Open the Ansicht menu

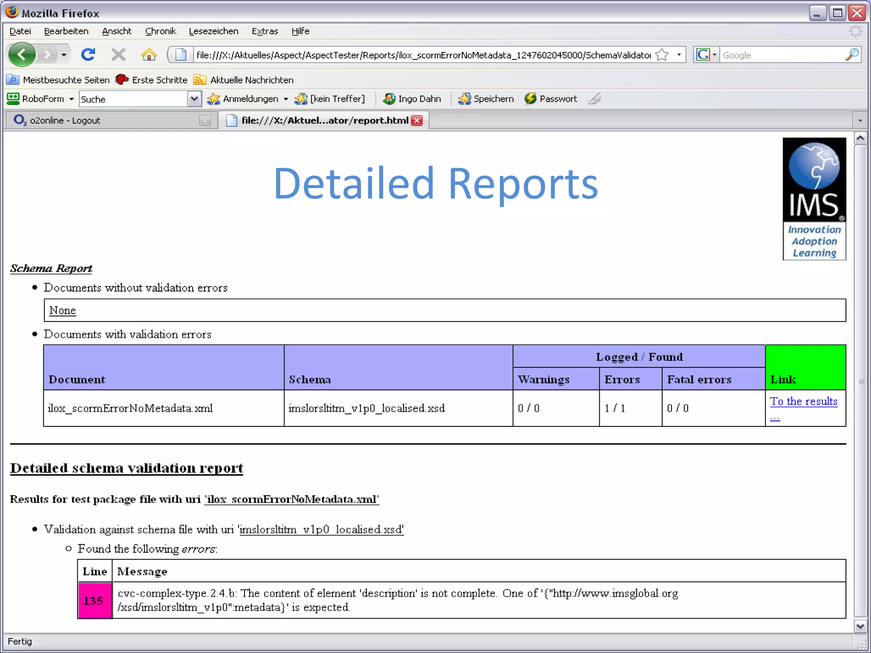(x=117, y=31)
